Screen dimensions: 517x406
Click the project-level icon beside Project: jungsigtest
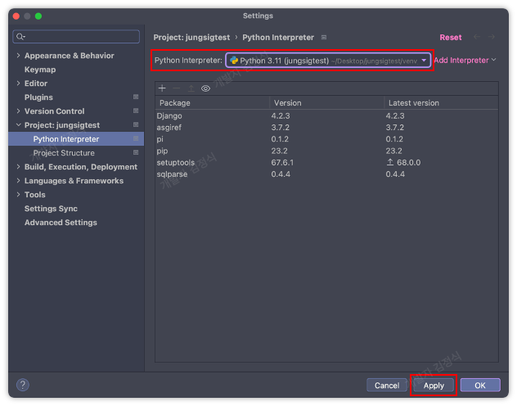(x=136, y=124)
